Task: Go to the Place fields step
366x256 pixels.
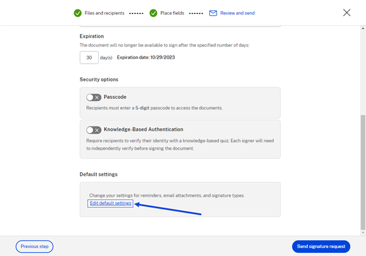Action: click(172, 13)
